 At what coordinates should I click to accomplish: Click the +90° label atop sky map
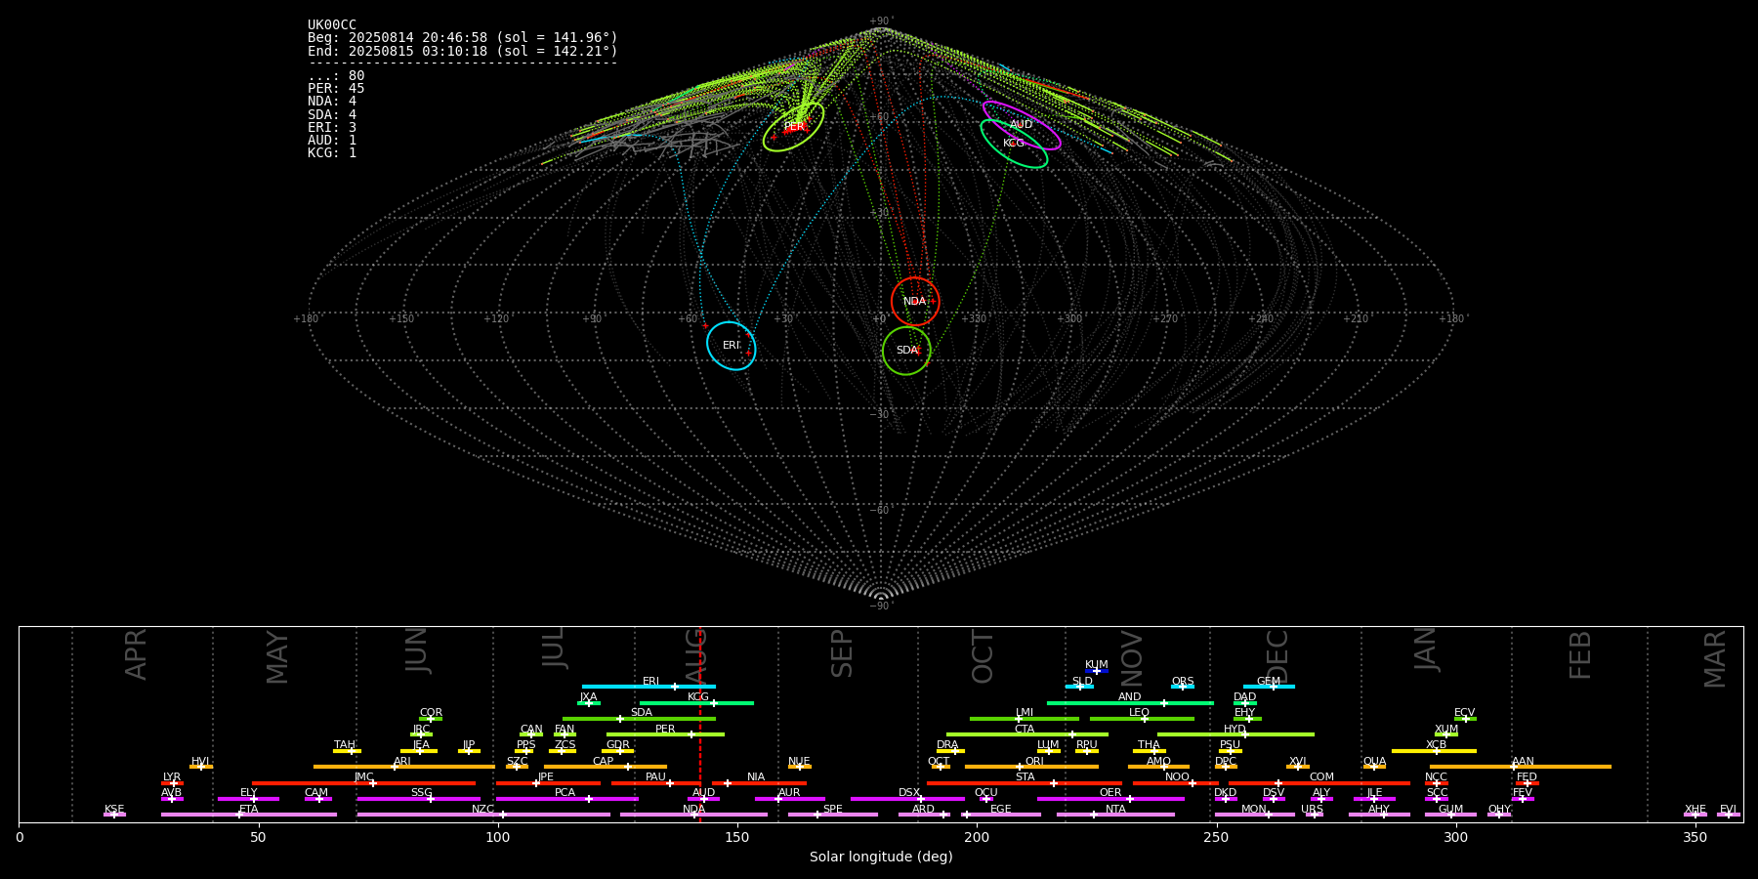coord(881,21)
